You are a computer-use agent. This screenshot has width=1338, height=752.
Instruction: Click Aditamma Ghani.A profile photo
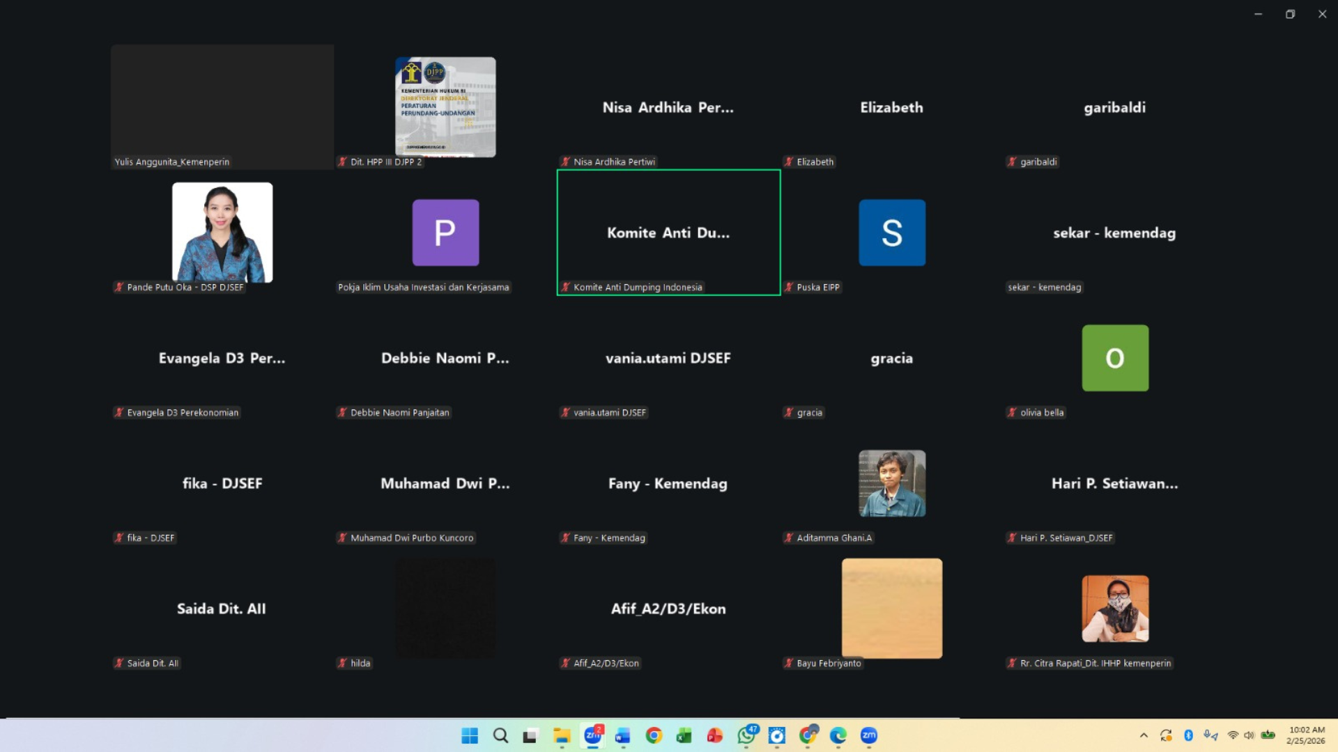coord(892,483)
